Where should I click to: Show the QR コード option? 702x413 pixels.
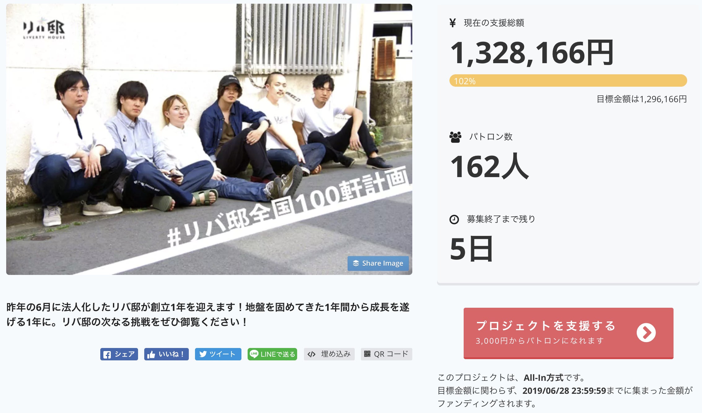(387, 354)
